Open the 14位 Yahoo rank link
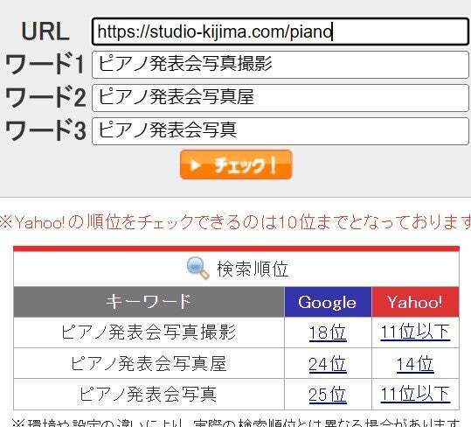 (x=415, y=364)
